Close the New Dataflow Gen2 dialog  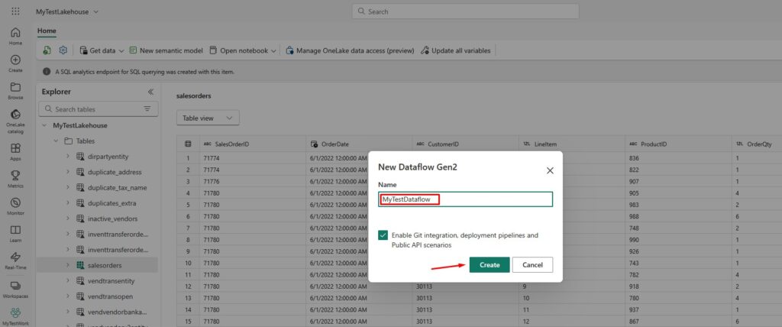click(550, 170)
